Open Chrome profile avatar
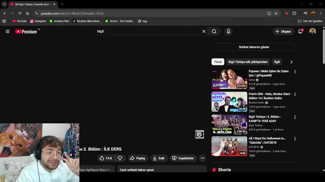The width and height of the screenshot is (325, 182). pos(313,13)
